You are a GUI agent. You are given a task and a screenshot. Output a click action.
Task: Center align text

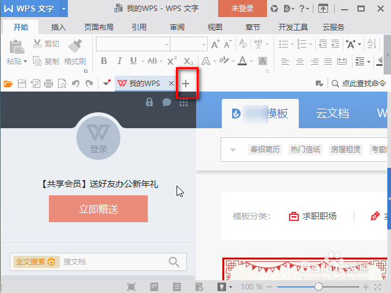(300, 61)
